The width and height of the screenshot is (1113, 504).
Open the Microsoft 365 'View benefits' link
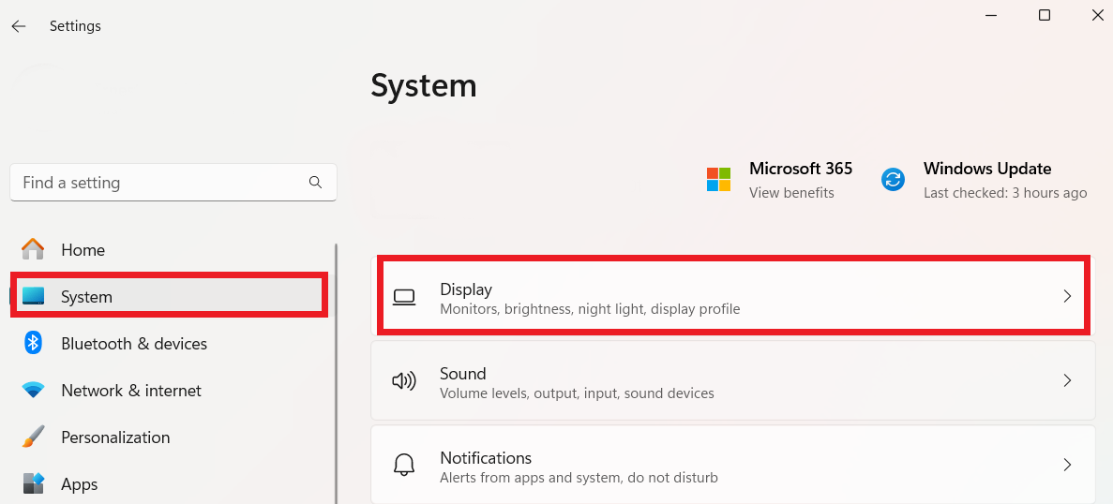point(790,193)
